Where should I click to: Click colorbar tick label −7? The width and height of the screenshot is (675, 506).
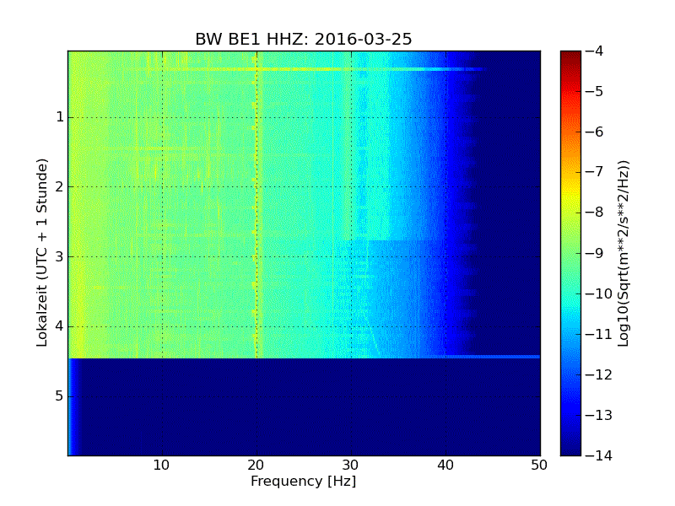(x=595, y=172)
